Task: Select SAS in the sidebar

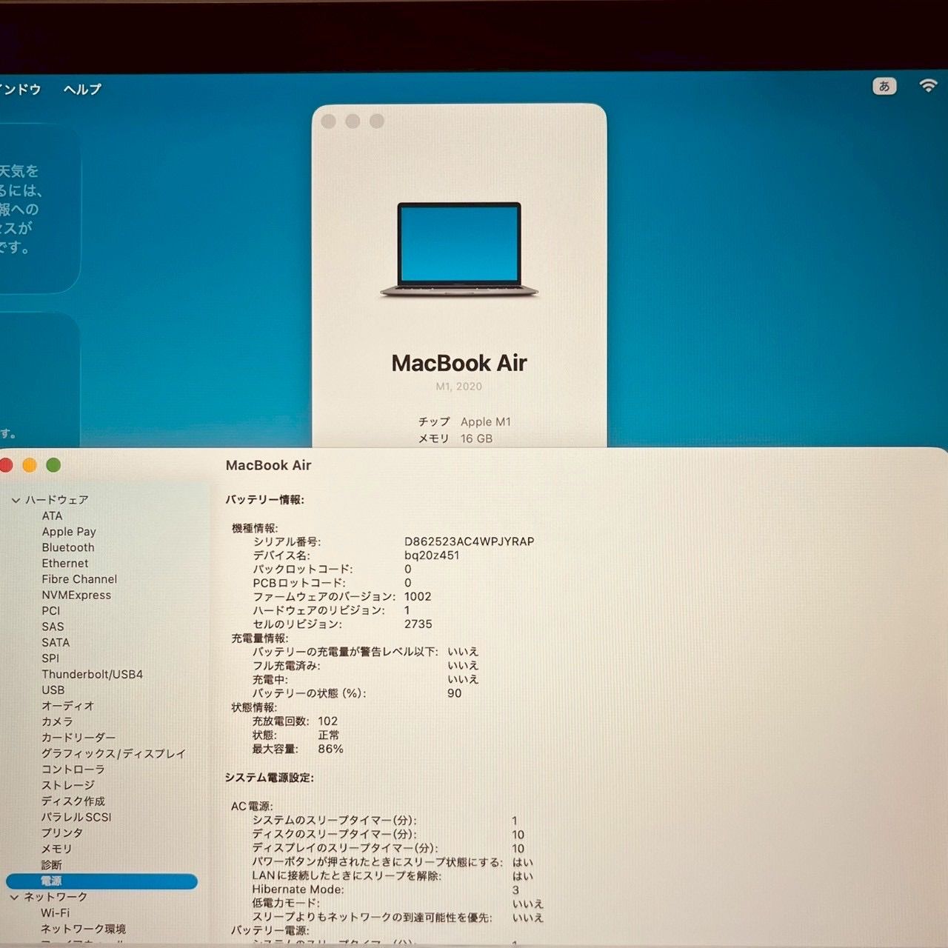Action: point(53,627)
